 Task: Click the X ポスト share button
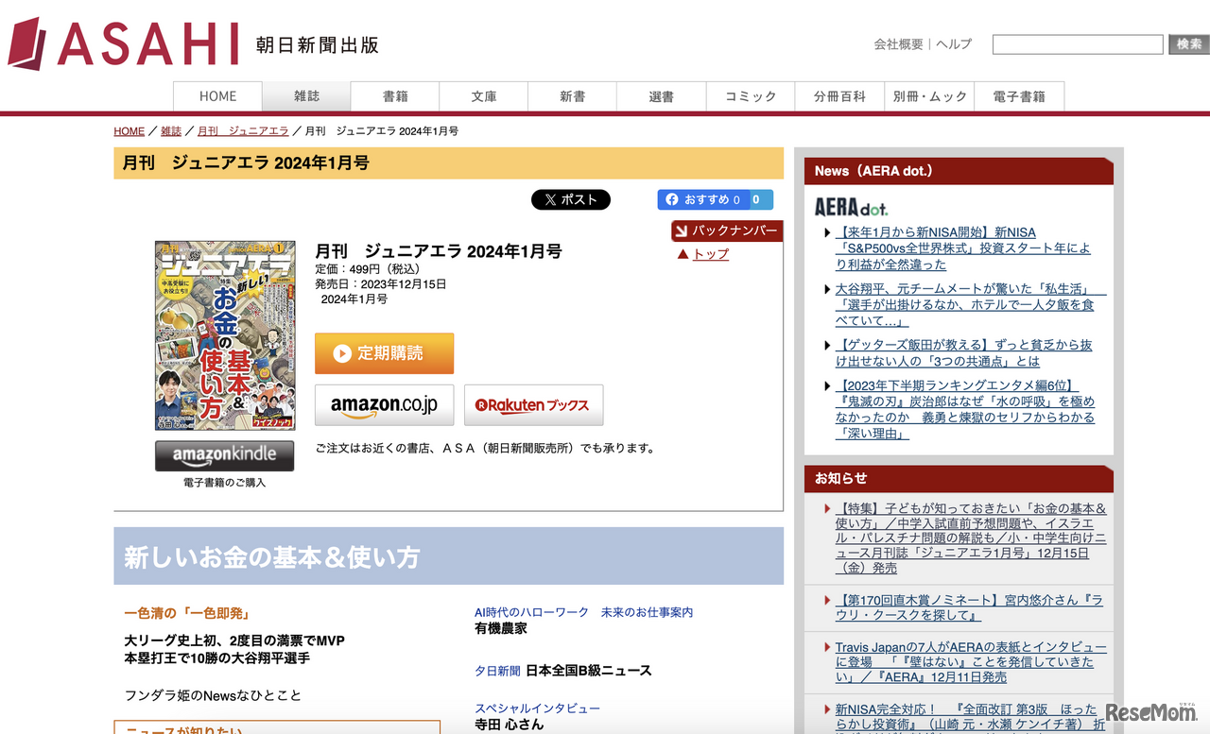570,199
